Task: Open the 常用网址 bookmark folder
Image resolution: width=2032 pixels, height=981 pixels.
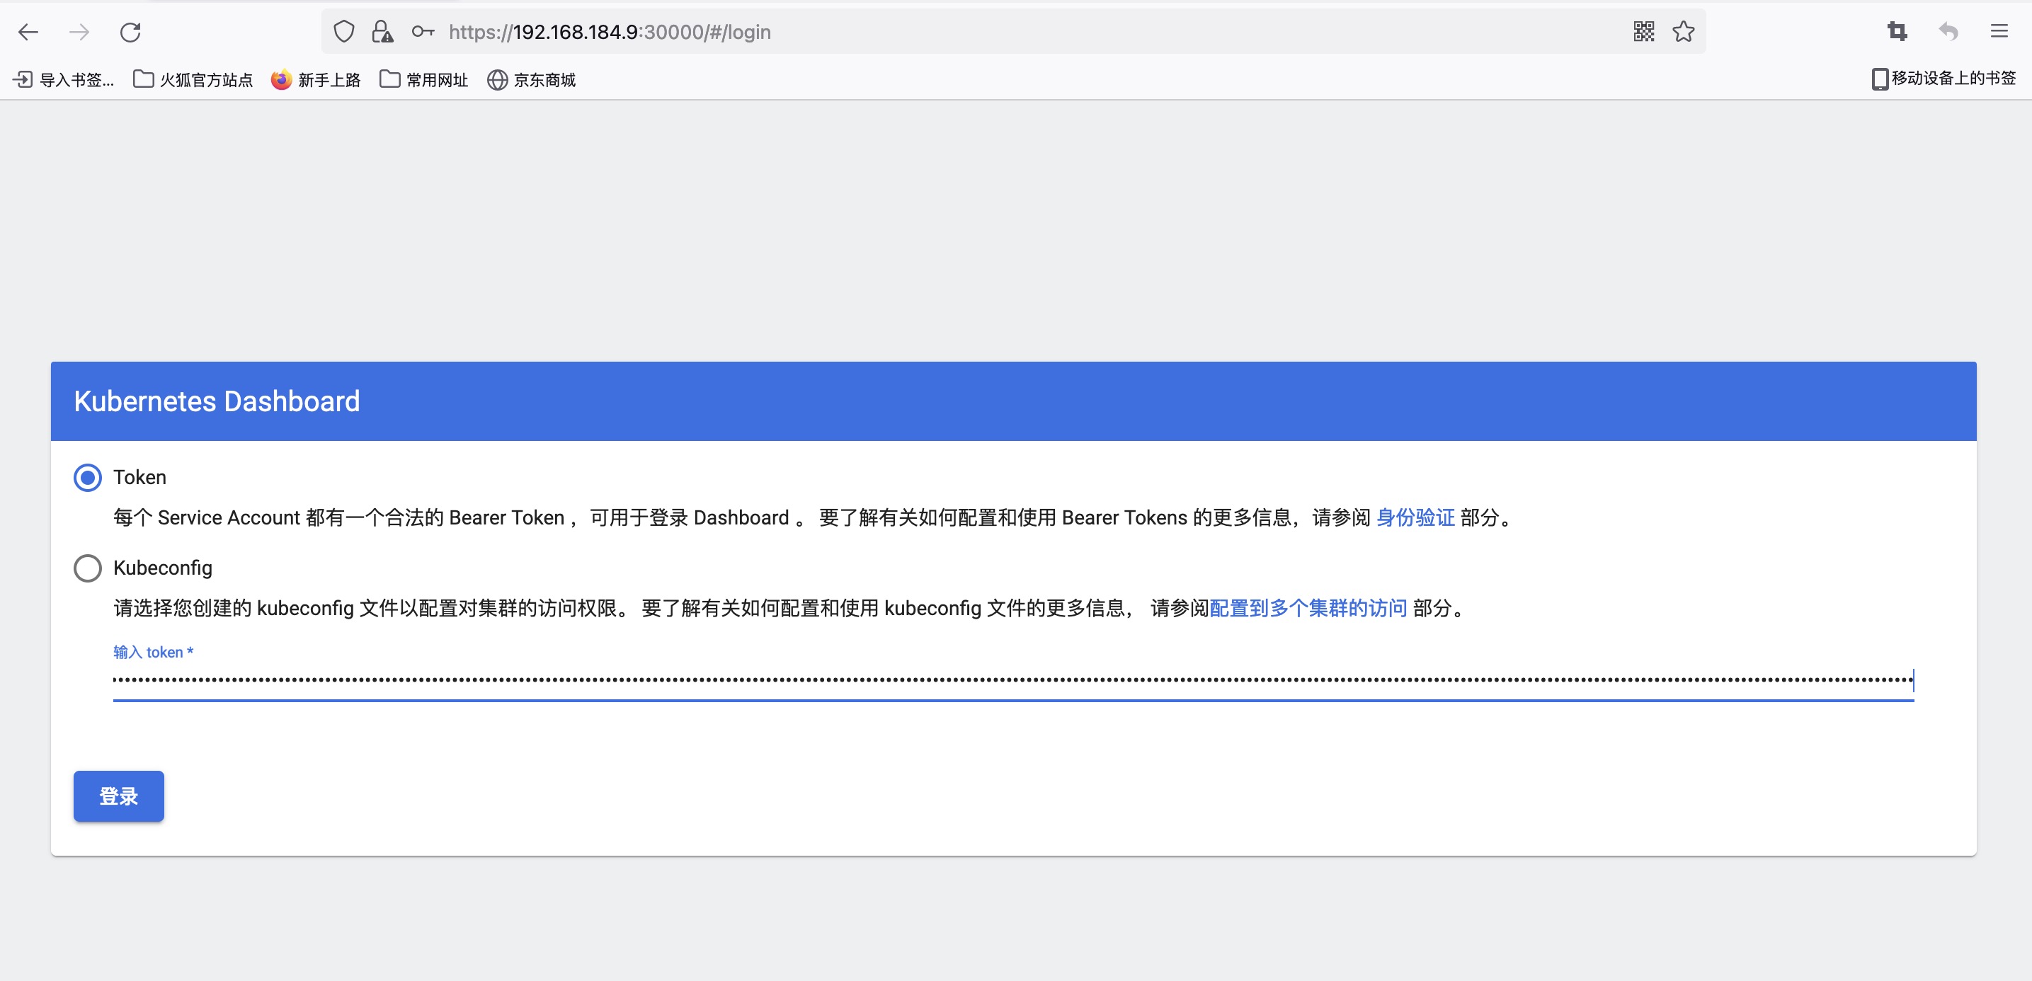Action: tap(423, 80)
